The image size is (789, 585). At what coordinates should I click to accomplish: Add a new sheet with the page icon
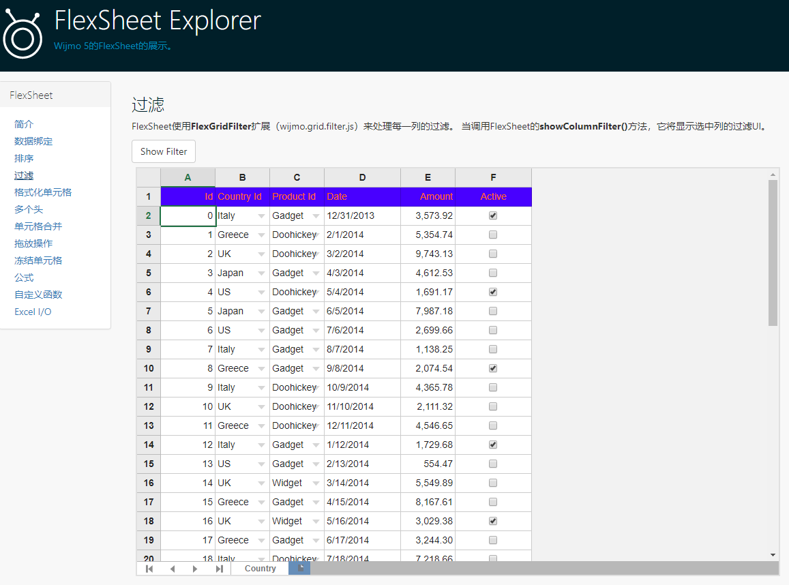pyautogui.click(x=299, y=569)
